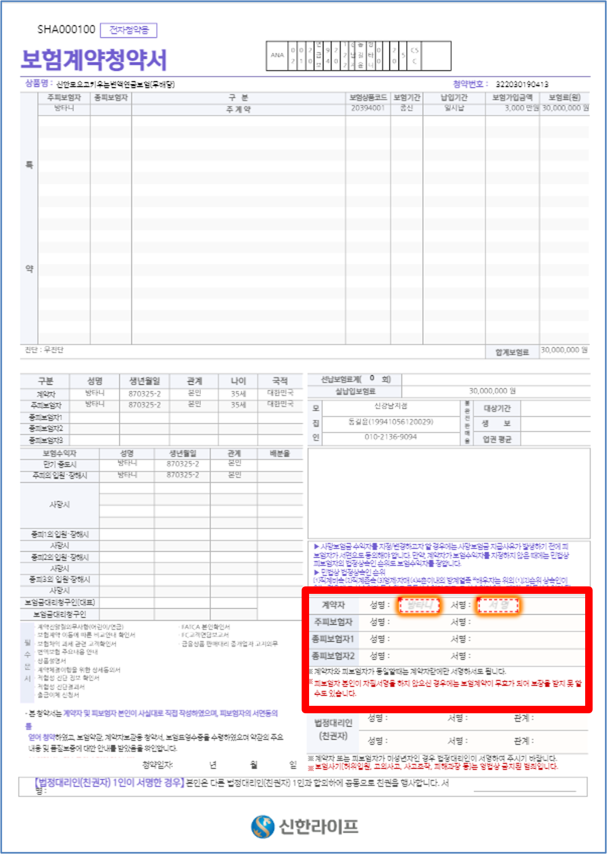Click the 보험금대리청구인(대표) row label

[60, 602]
